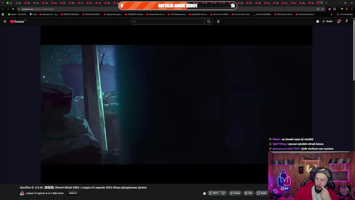Show more bookmarks with double chevron

pos(331,14)
